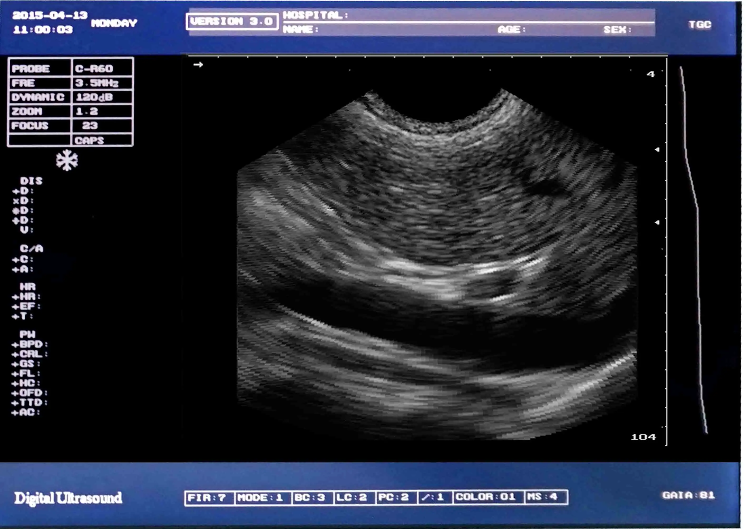Click the Digital Ultrasound logo
746x529 pixels.
[68, 498]
